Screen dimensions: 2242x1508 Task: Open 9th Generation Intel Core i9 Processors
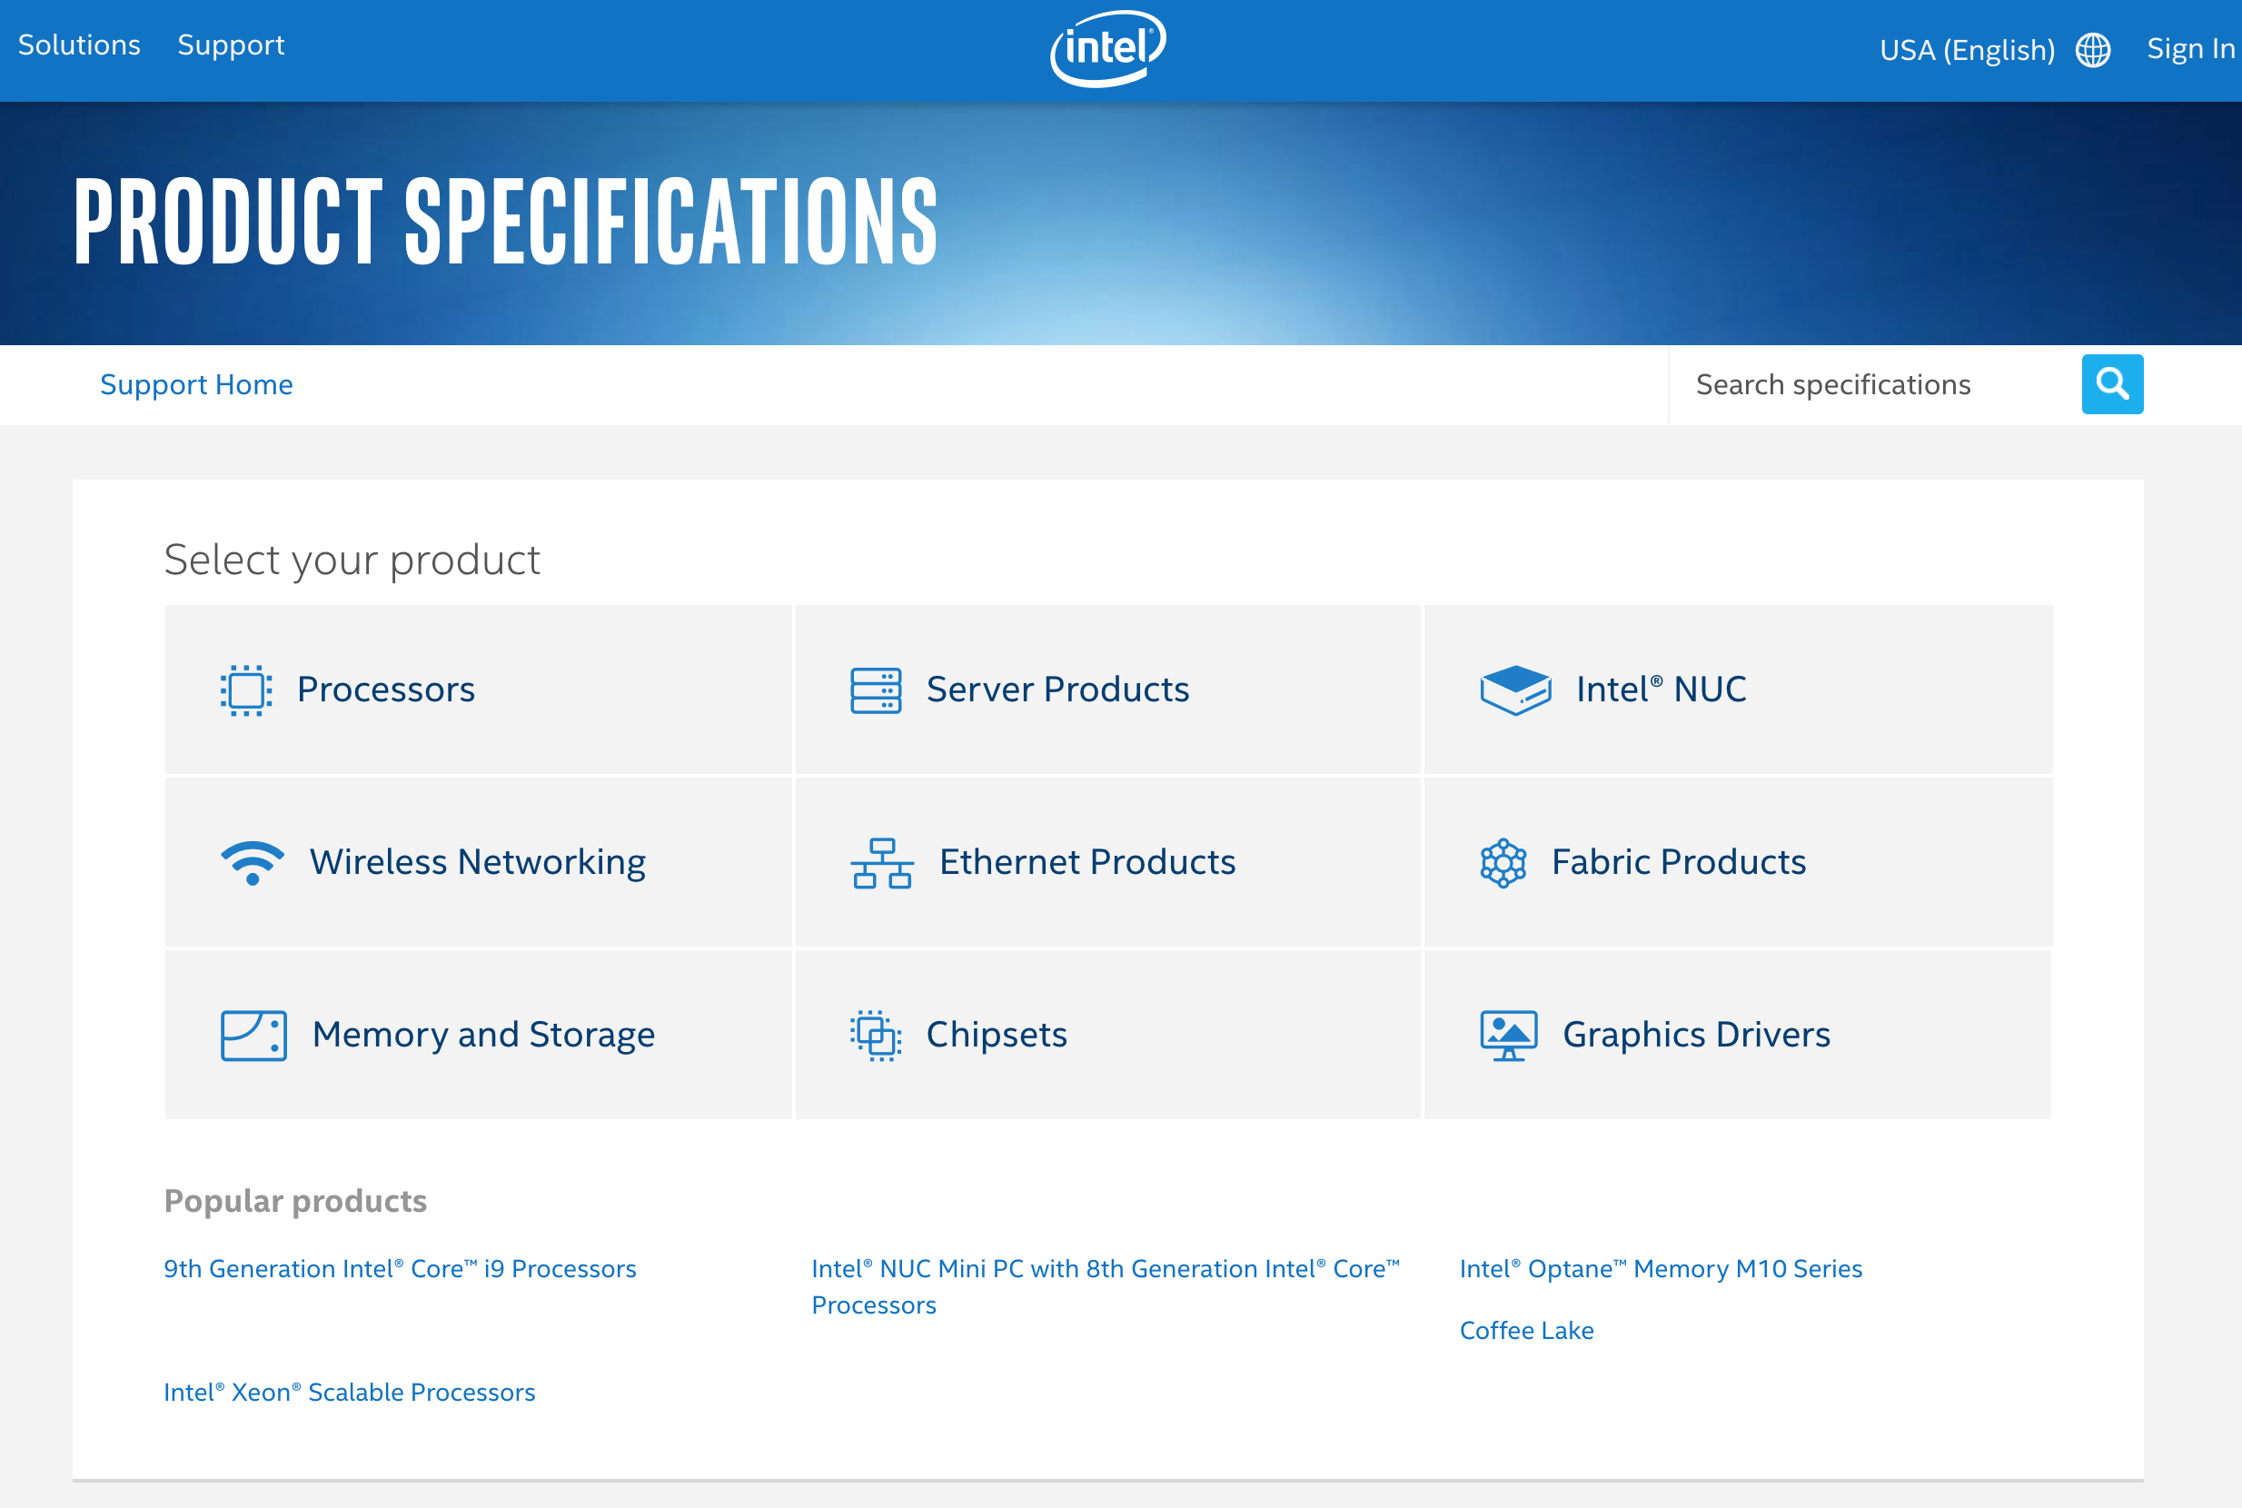[399, 1267]
